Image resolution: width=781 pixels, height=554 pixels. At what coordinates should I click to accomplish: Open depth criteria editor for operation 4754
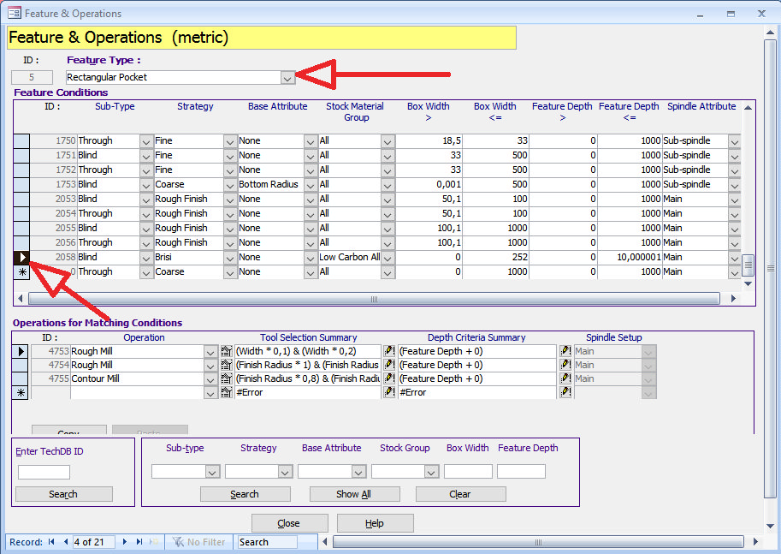(565, 366)
